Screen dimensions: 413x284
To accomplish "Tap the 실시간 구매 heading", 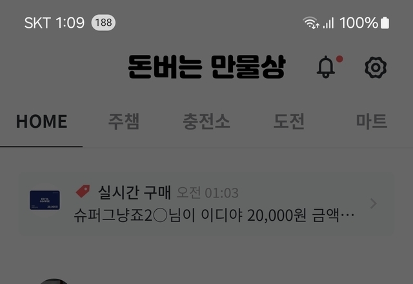I will point(135,192).
